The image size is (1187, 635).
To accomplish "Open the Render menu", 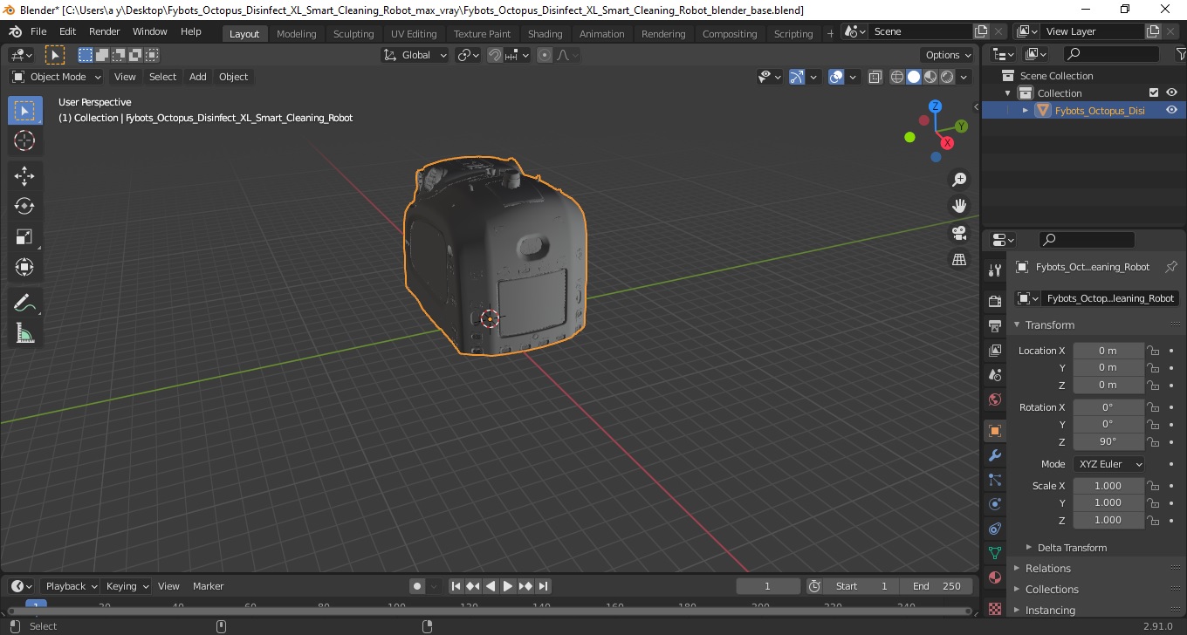I will pos(105,31).
